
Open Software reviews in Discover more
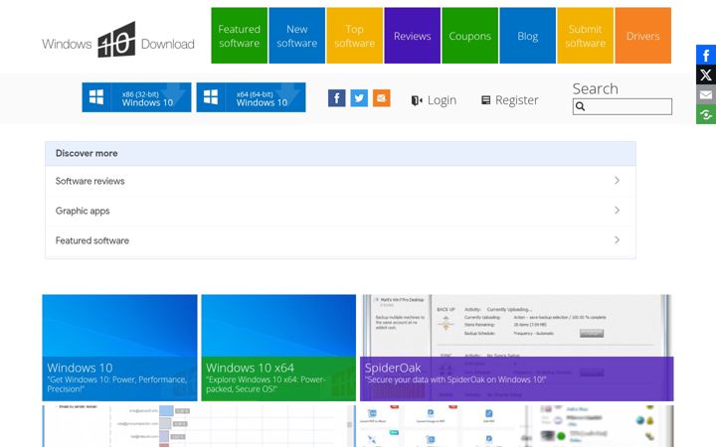[x=340, y=181]
